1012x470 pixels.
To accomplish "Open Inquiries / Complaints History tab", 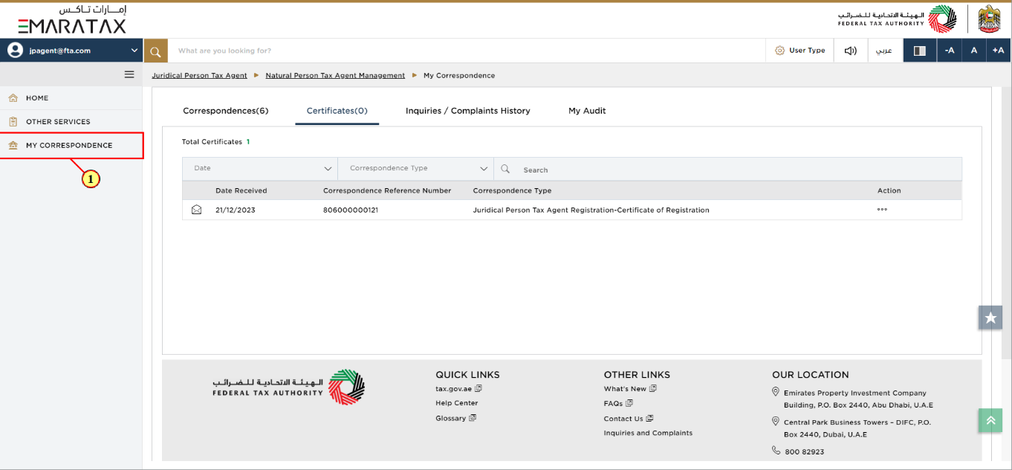I will (468, 111).
